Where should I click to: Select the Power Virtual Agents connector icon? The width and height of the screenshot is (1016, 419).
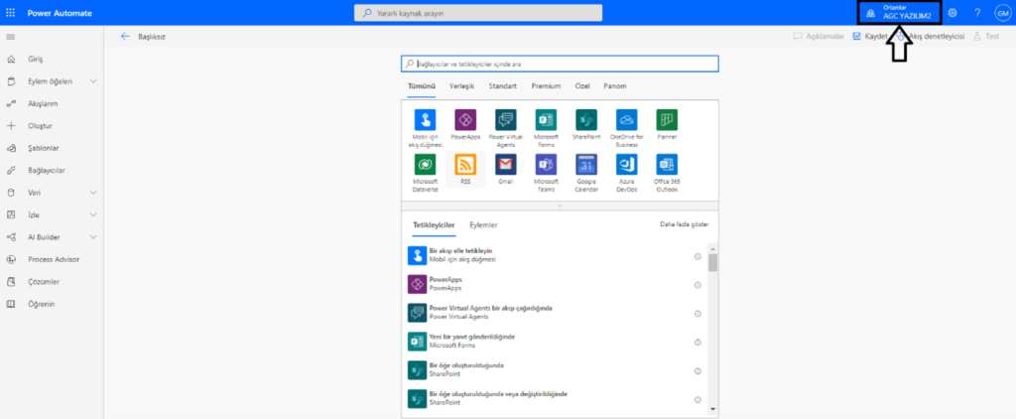(x=505, y=120)
